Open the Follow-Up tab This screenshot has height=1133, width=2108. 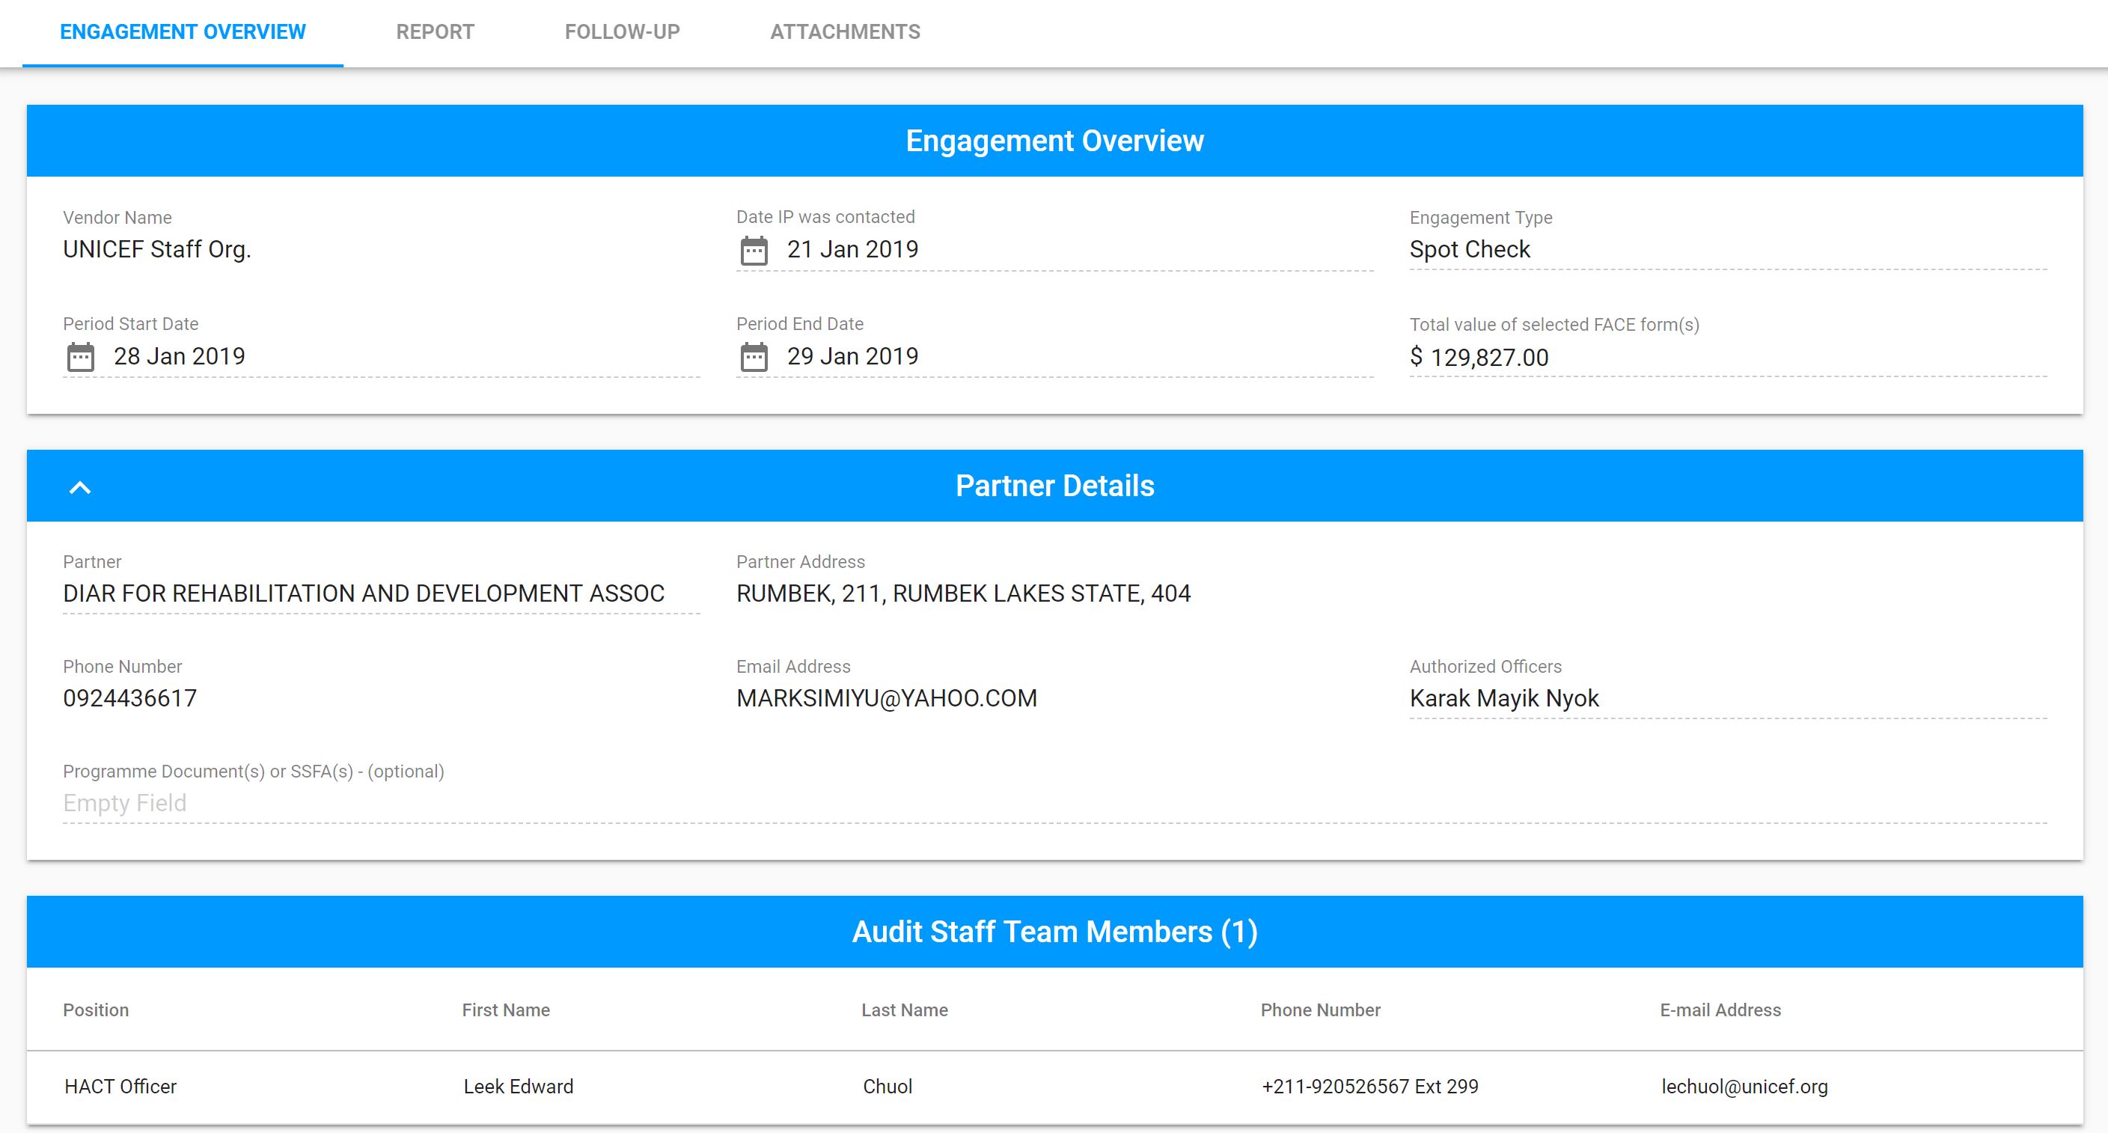click(622, 32)
